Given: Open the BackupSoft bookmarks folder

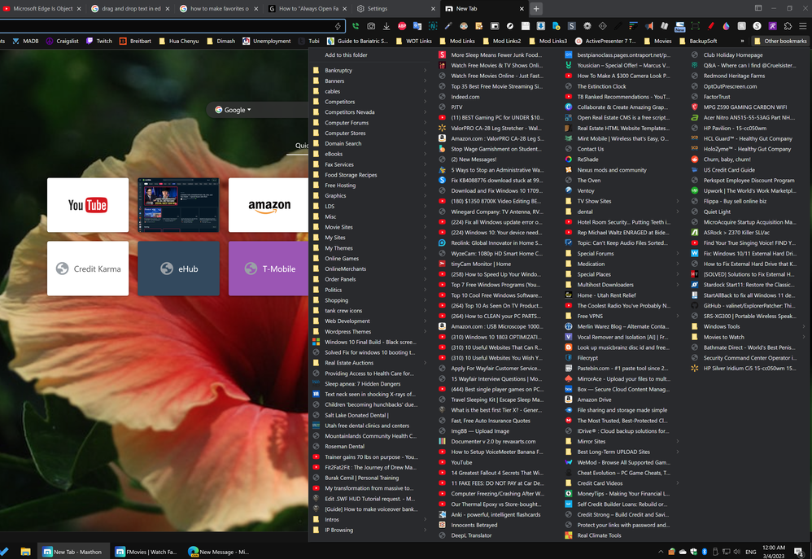Looking at the screenshot, I should (x=697, y=41).
